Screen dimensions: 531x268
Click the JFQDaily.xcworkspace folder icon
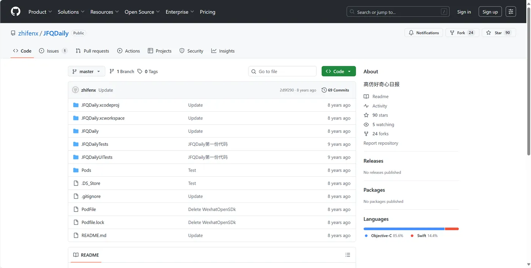(76, 118)
